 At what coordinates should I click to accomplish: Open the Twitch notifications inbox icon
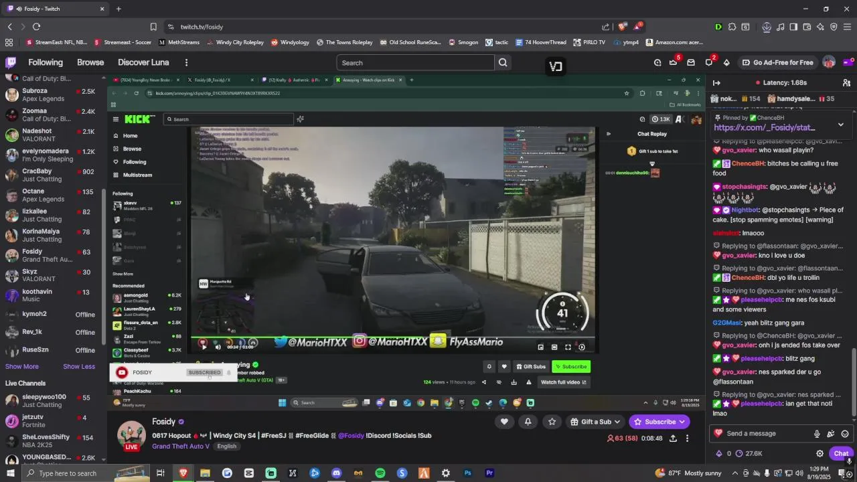(690, 62)
